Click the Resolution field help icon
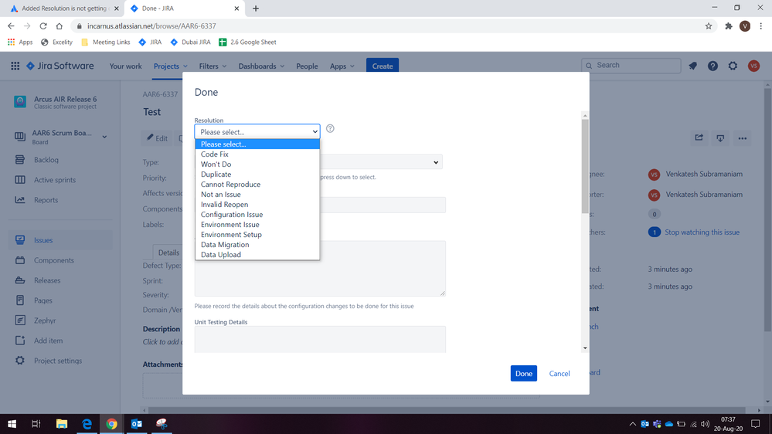772x434 pixels. 330,128
